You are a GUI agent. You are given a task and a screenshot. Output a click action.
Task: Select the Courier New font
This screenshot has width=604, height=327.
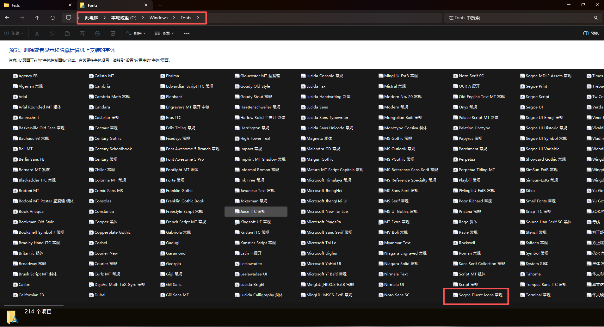pos(103,253)
